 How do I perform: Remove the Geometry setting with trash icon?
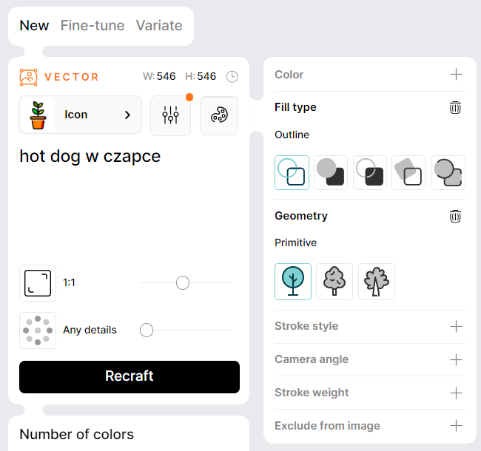click(x=455, y=216)
